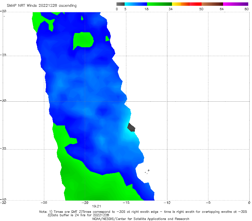Click the latitude axis label '-35'
This screenshot has width=252, height=221.
(3, 148)
